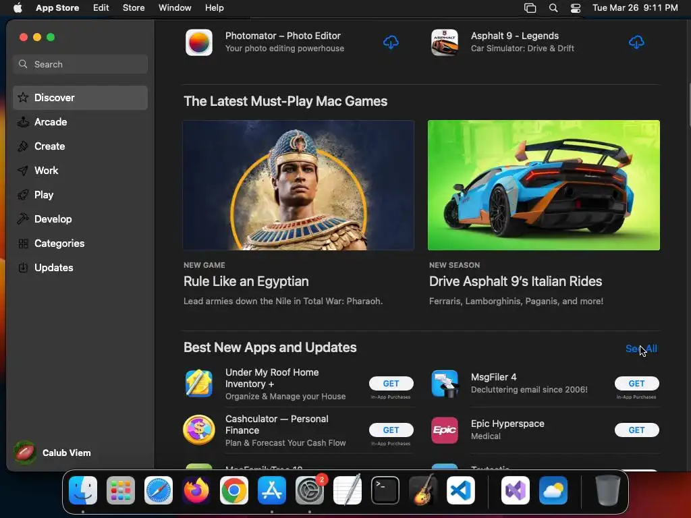Click the Asphalt 9 - Legends title
Viewport: 691px width, 518px height.
pyautogui.click(x=515, y=36)
